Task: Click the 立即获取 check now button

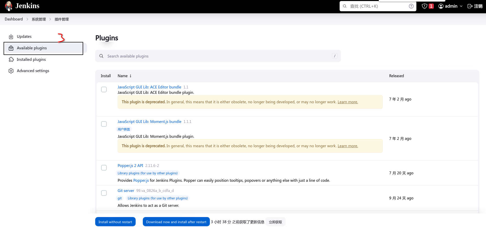Action: pyautogui.click(x=275, y=222)
